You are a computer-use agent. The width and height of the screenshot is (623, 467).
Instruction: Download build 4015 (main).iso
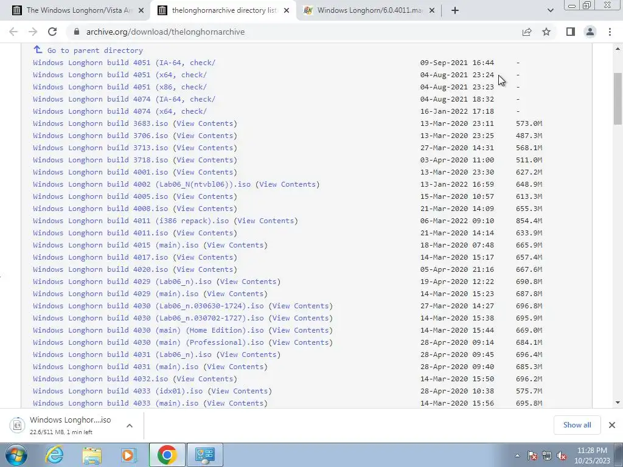pyautogui.click(x=116, y=245)
